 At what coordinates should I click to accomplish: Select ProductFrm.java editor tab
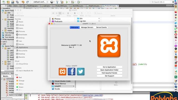click(110, 6)
